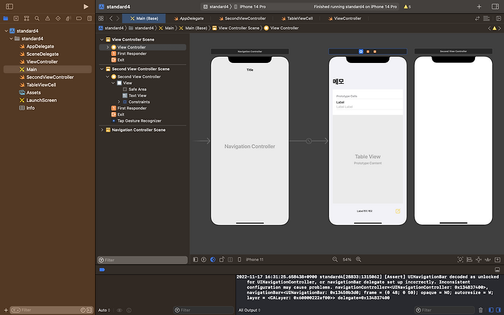Run the project with the play button
The width and height of the screenshot is (504, 315).
[86, 6]
